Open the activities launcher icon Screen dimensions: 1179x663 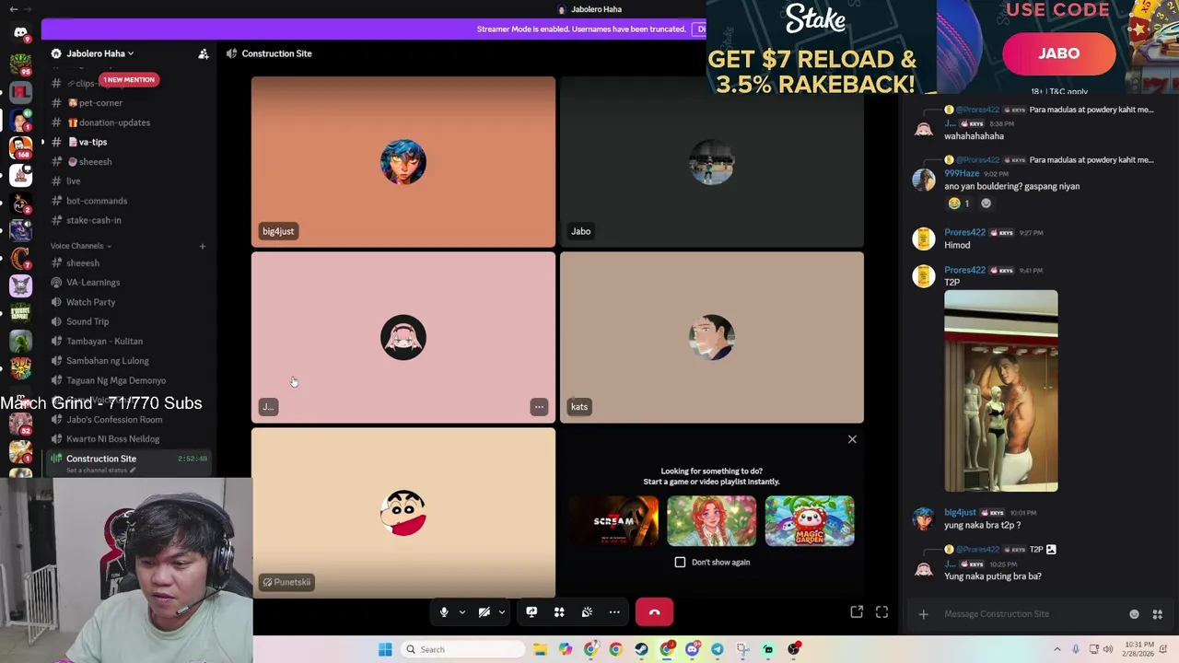pos(559,612)
